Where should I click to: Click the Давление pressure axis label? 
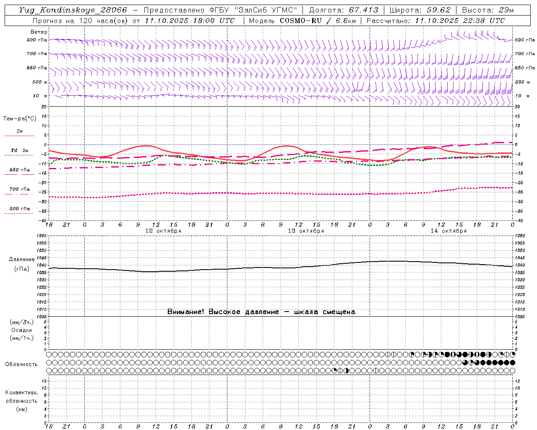(x=22, y=260)
